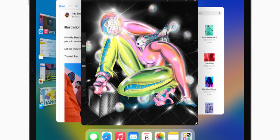Tap the disco ball in the artwork canvas
Screen dimensions: 280x140
pyautogui.click(x=111, y=23)
